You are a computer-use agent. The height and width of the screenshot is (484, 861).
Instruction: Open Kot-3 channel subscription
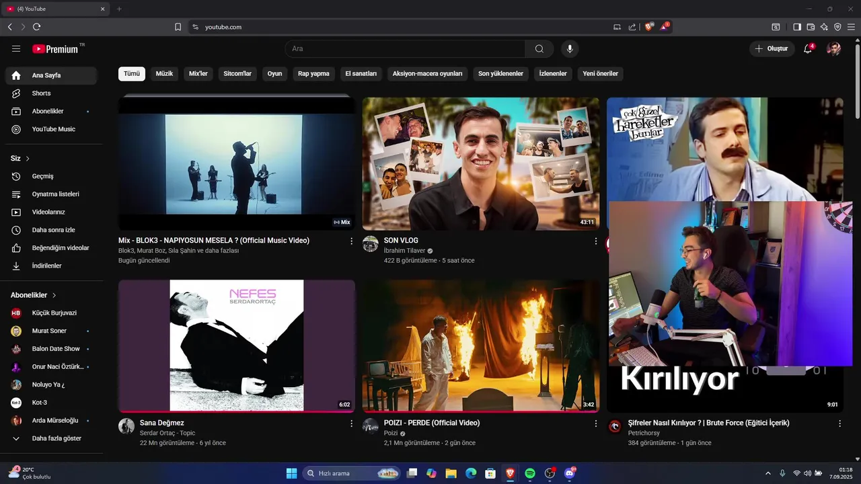[x=51, y=403]
